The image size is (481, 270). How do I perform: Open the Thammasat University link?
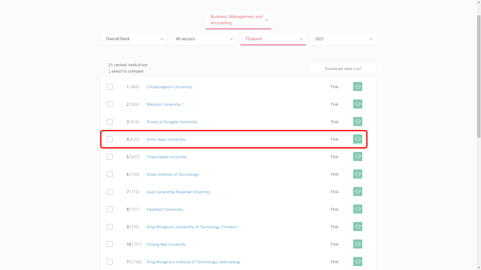167,157
